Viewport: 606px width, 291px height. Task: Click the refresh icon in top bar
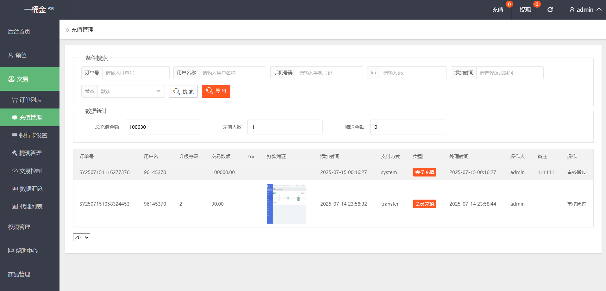pos(550,9)
